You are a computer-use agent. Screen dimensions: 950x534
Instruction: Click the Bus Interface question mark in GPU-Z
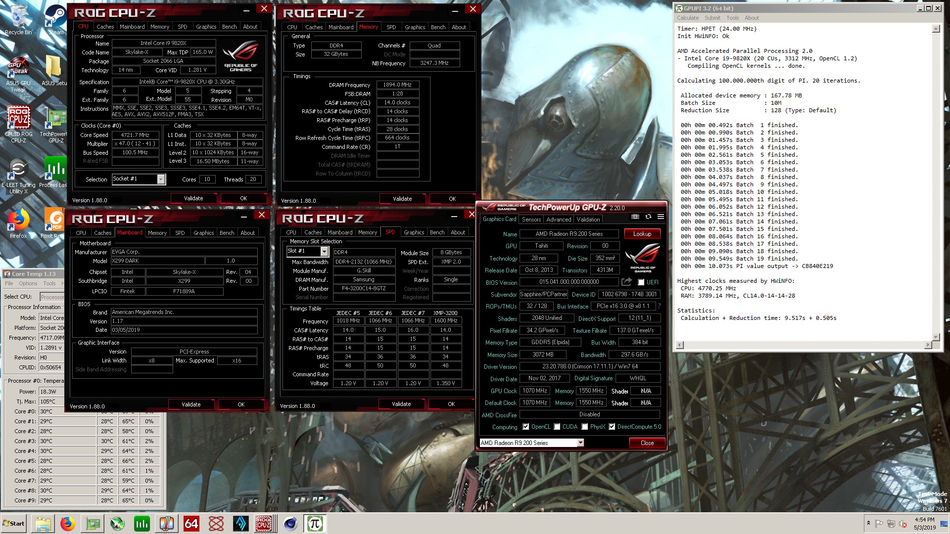point(659,306)
